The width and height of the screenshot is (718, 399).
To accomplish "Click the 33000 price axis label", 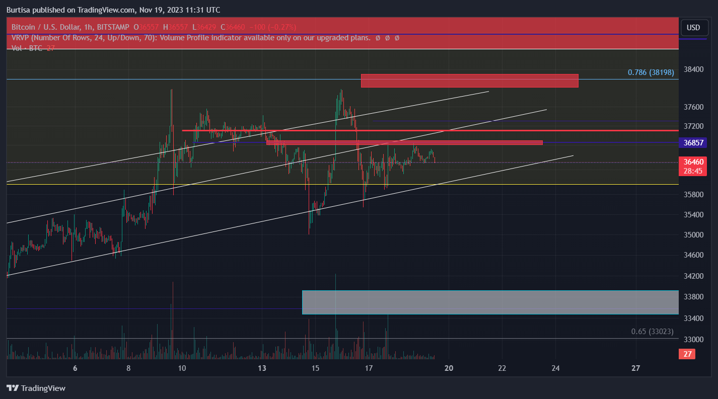I will (x=694, y=340).
